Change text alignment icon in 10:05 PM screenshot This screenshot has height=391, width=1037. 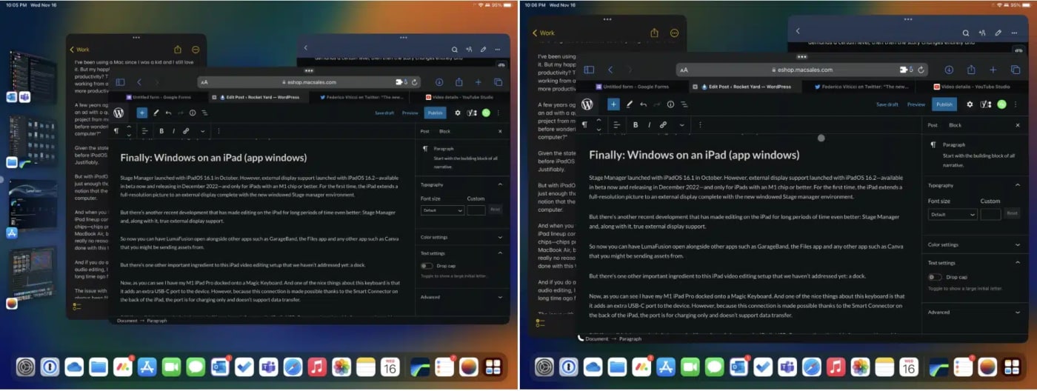click(145, 131)
